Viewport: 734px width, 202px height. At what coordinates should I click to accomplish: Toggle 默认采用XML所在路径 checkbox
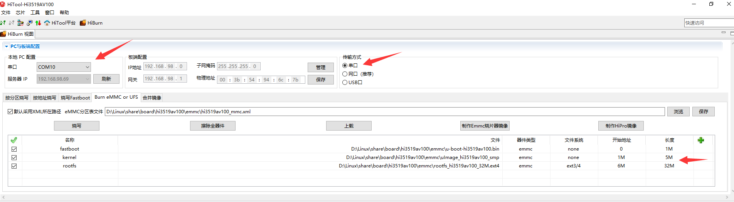pos(10,112)
